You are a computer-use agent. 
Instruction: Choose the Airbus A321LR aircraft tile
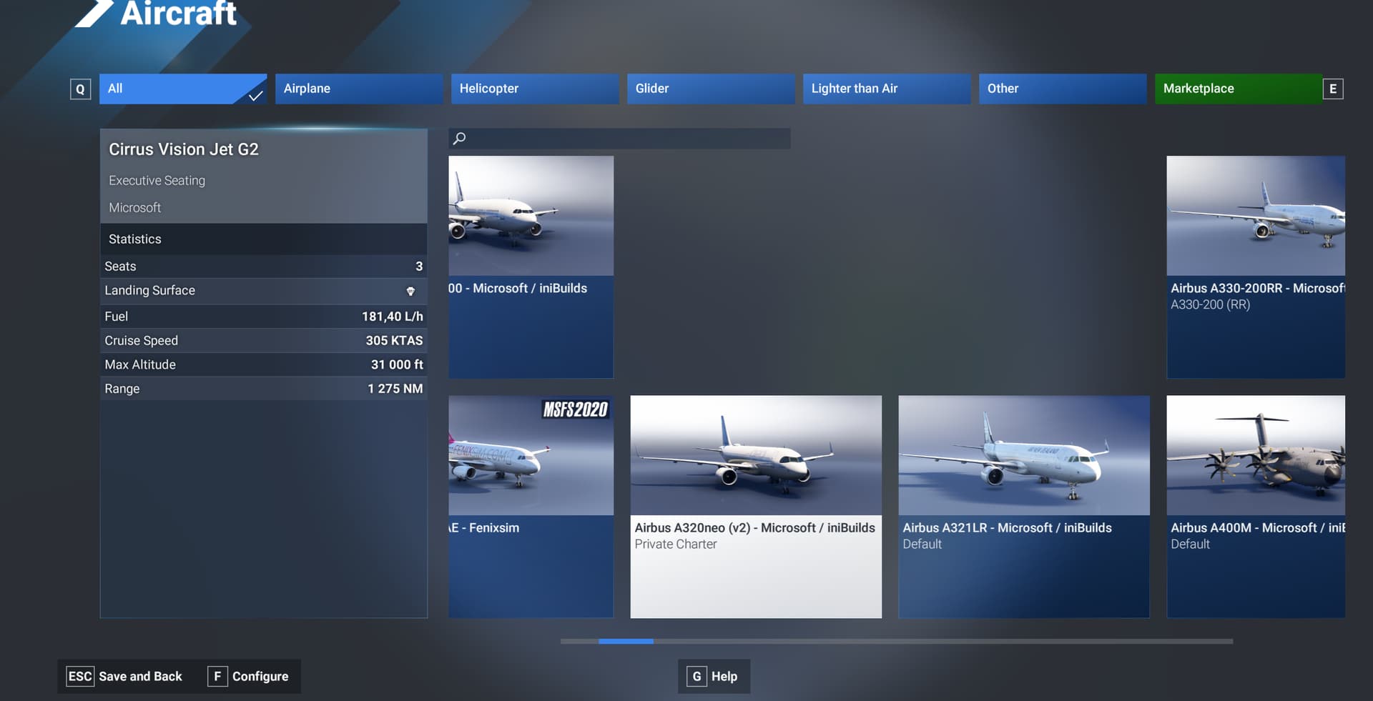click(x=1024, y=507)
